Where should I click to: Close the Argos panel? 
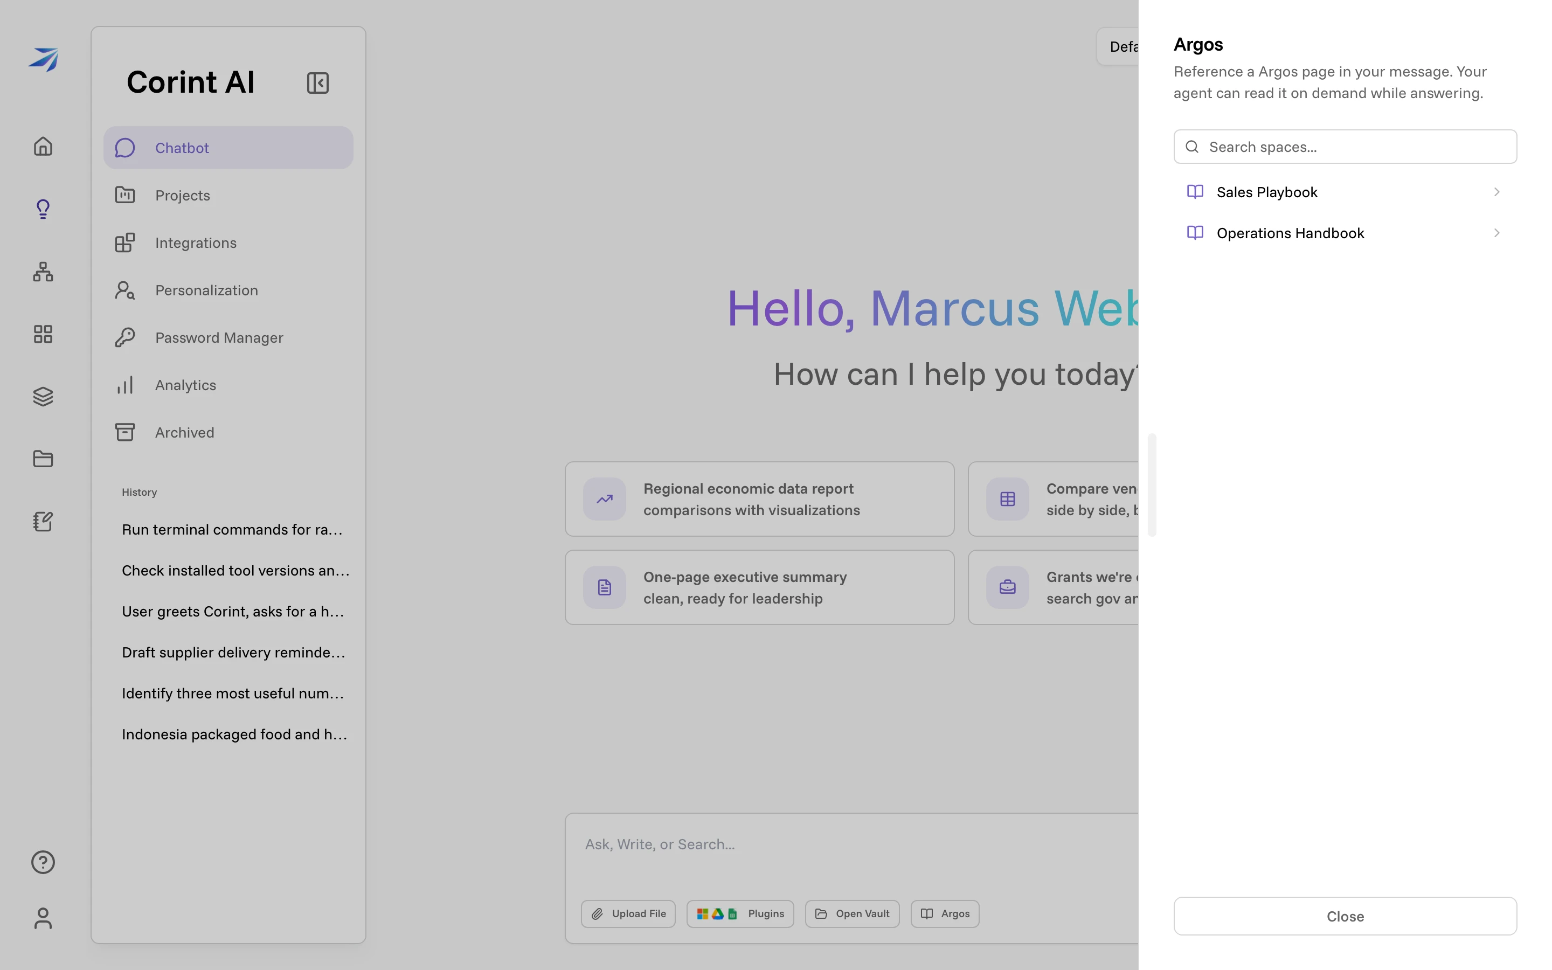(1345, 916)
